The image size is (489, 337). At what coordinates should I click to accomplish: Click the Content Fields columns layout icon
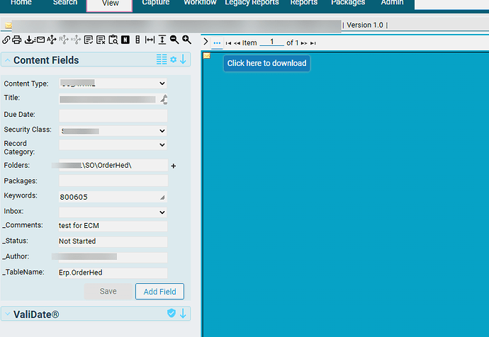click(x=162, y=59)
